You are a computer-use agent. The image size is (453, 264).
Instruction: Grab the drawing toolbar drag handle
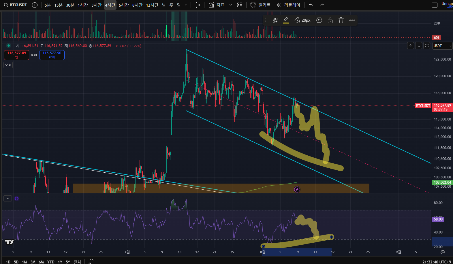pos(266,20)
